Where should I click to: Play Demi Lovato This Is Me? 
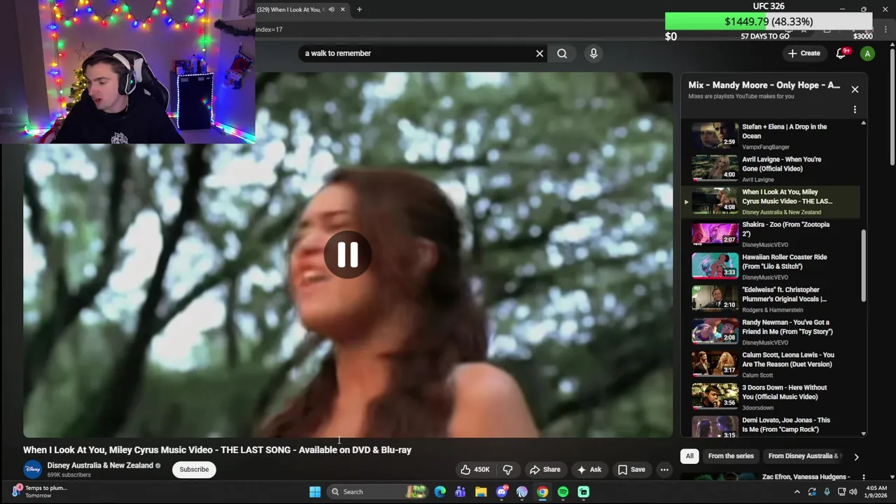770,427
